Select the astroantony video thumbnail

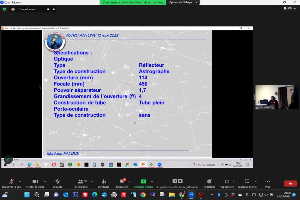pyautogui.click(x=277, y=97)
